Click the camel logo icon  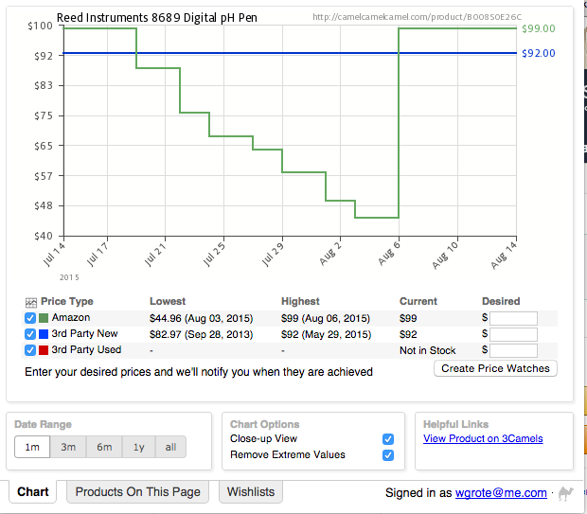click(565, 493)
